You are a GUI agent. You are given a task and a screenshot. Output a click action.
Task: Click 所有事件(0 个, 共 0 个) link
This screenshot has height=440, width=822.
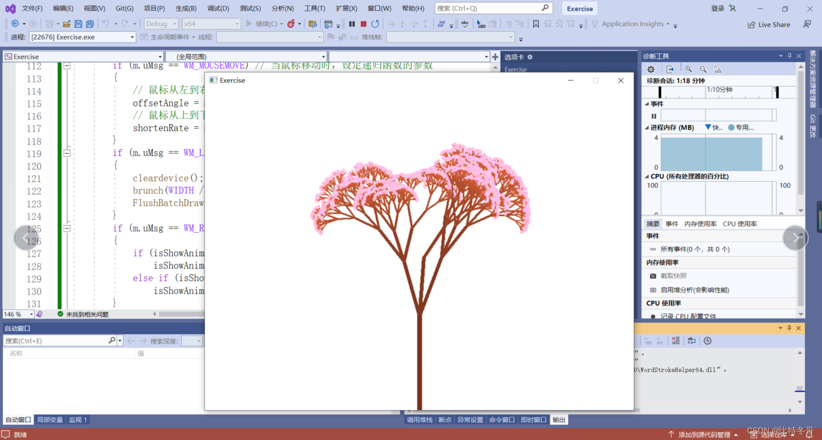click(x=695, y=249)
